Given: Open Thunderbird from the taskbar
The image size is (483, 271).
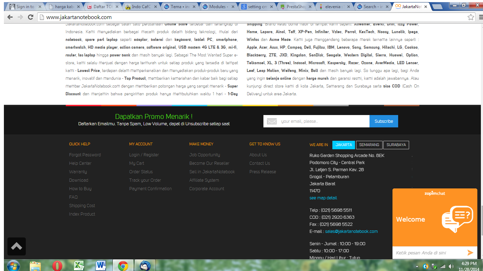Looking at the screenshot, I should 146,266.
